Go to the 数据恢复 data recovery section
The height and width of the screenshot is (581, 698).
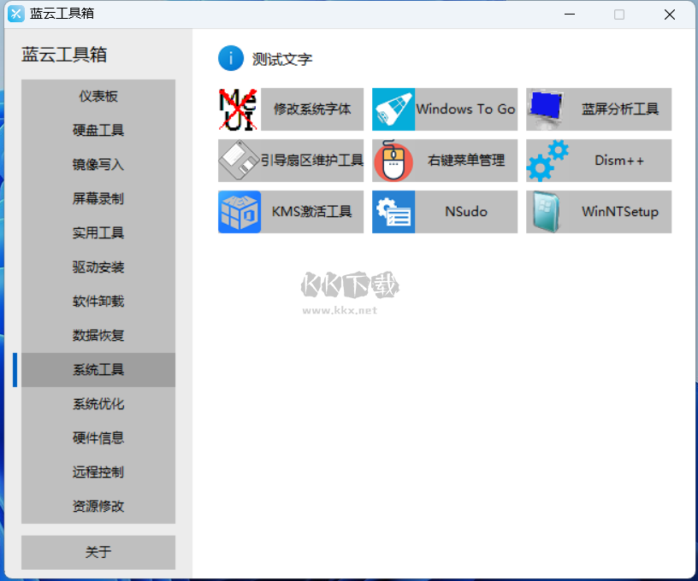(98, 335)
